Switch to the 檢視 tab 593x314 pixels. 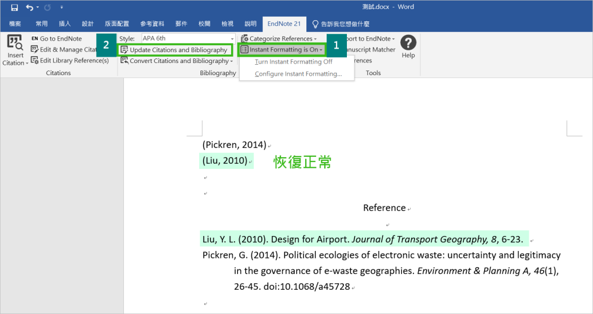pyautogui.click(x=227, y=24)
